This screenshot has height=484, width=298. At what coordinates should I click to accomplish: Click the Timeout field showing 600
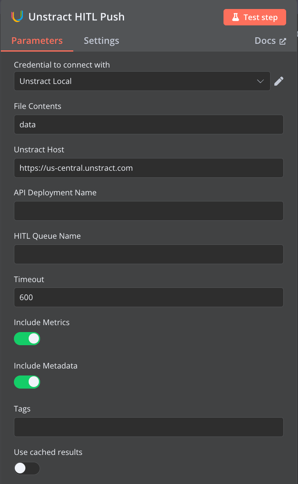[x=149, y=297]
